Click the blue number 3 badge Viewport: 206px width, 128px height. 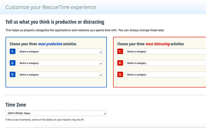[13, 75]
